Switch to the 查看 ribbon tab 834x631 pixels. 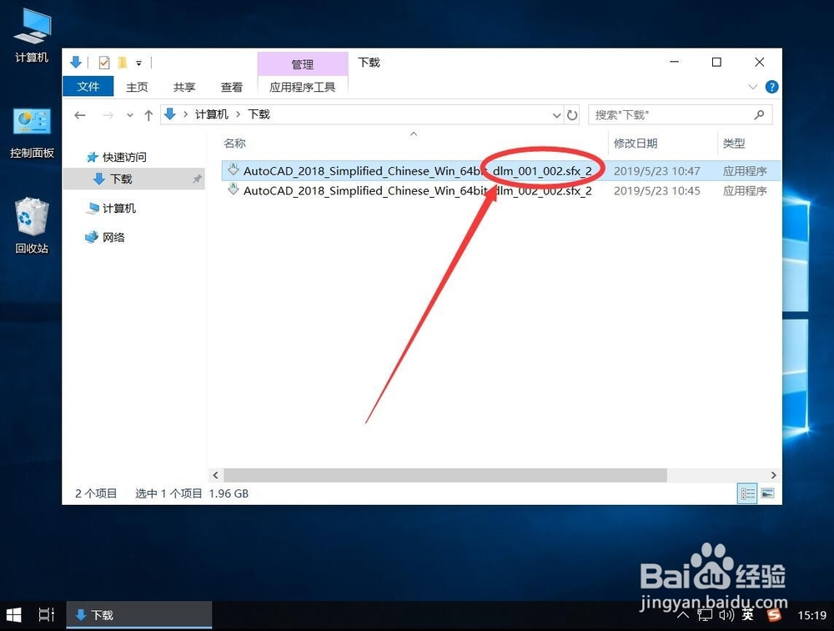click(232, 86)
